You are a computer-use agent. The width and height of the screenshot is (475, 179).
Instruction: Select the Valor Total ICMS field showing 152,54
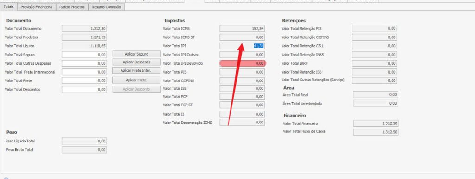point(242,29)
